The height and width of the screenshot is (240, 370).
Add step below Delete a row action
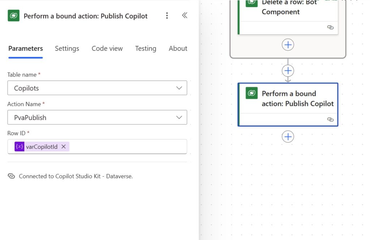point(288,45)
